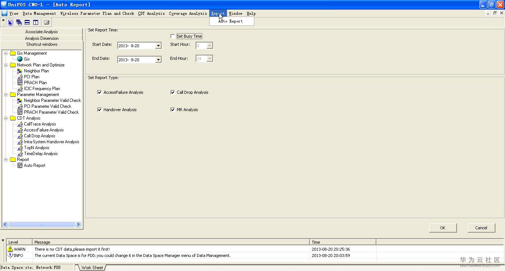The image size is (505, 271).
Task: Click the Gis globe icon in tree
Action: 20,59
